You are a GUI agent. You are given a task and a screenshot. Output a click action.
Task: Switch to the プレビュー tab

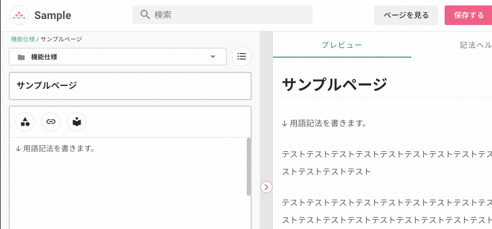click(342, 45)
